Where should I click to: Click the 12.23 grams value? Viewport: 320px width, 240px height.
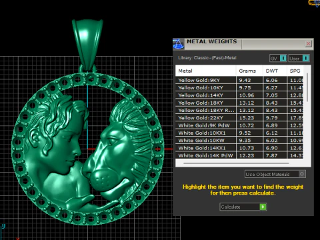pos(247,155)
